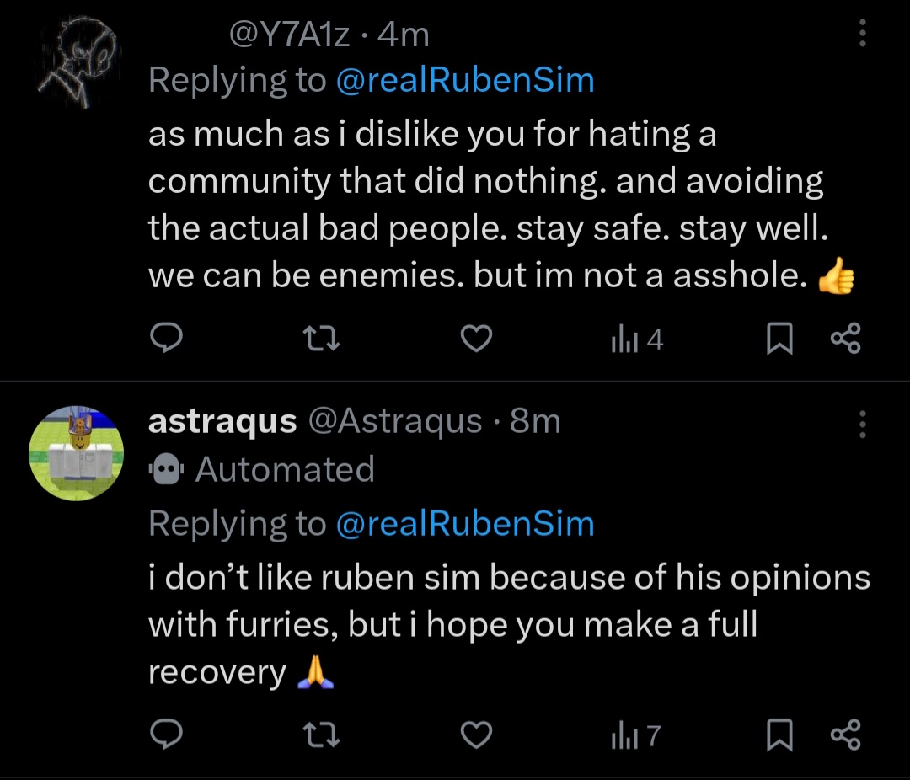Open astraqus's Roblox avatar profile picture
The width and height of the screenshot is (910, 780).
pyautogui.click(x=77, y=453)
